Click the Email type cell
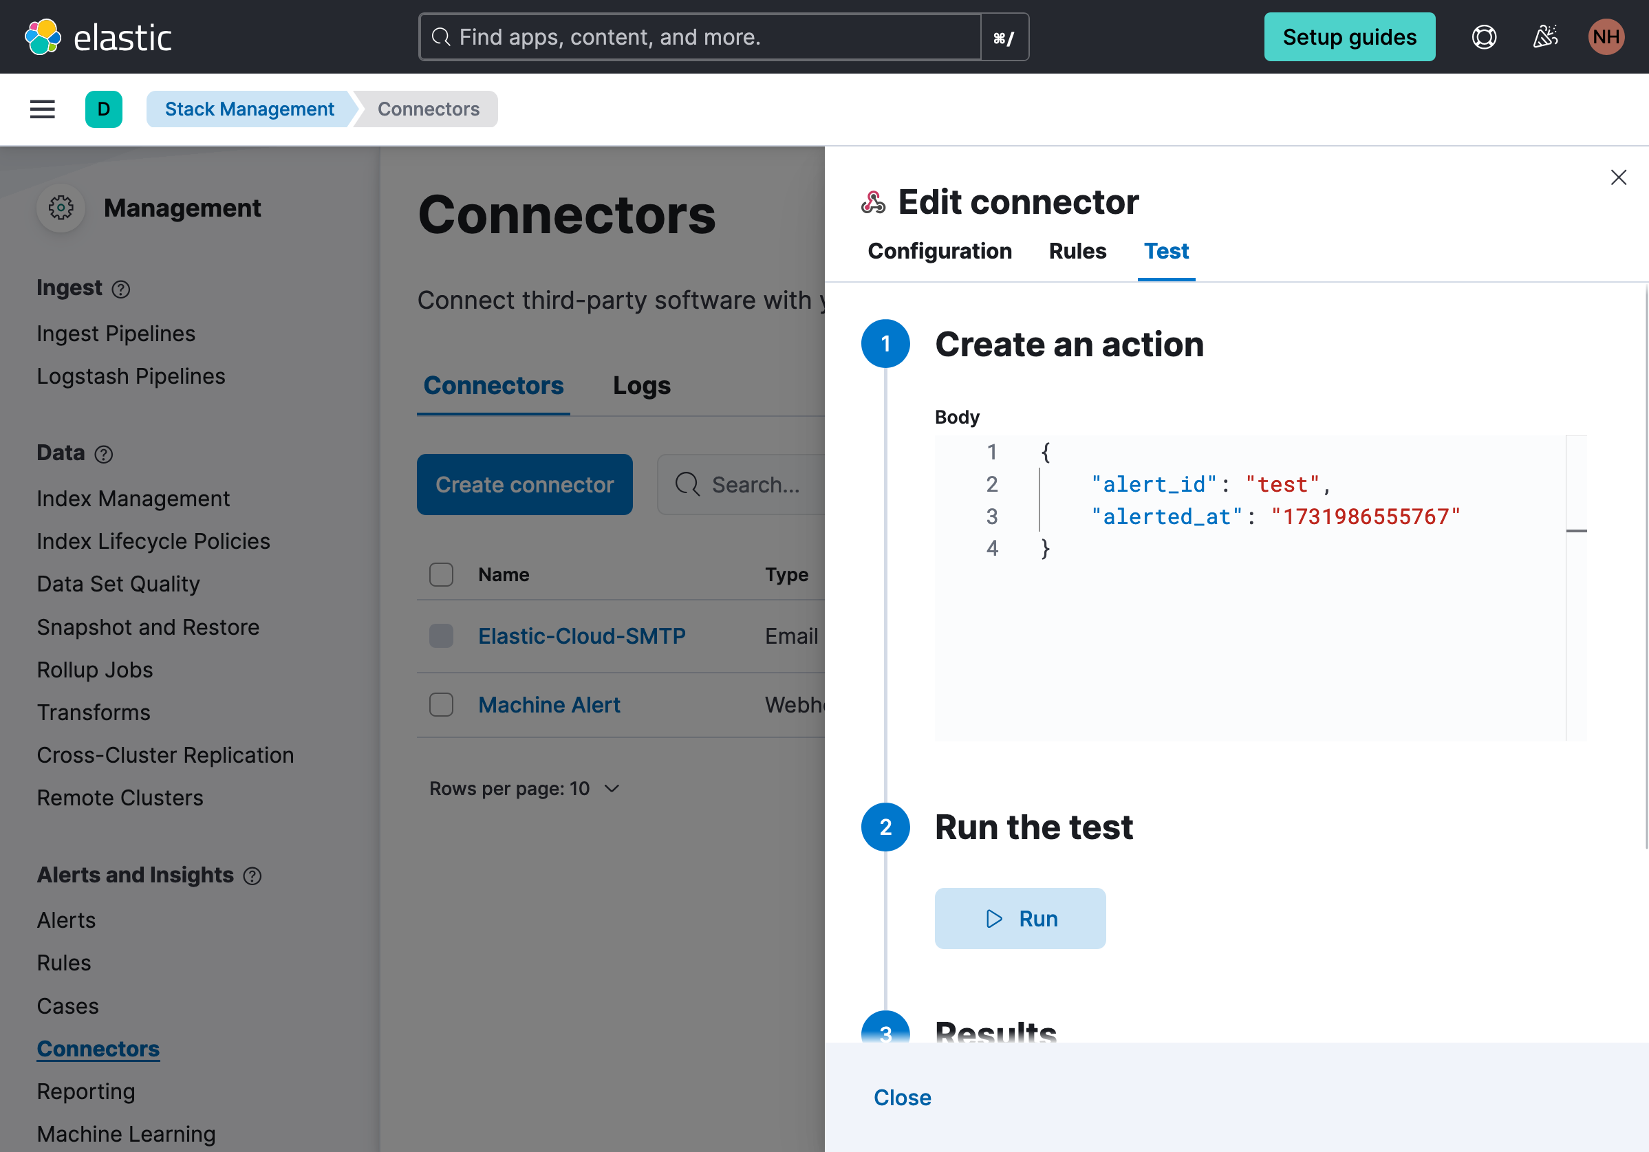 pyautogui.click(x=791, y=635)
